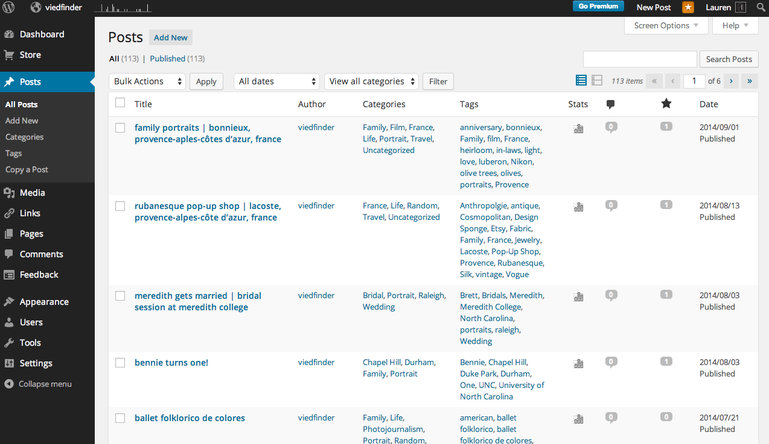The height and width of the screenshot is (444, 769).
Task: Expand the Screen Options tab
Action: (666, 25)
